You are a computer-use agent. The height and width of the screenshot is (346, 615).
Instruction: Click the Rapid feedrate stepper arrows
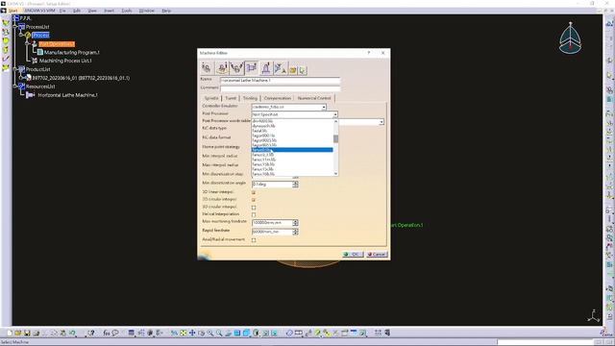[295, 232]
